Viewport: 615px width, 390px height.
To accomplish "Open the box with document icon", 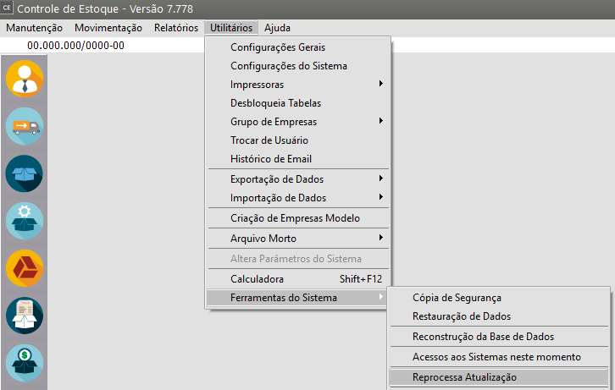I will pyautogui.click(x=24, y=316).
